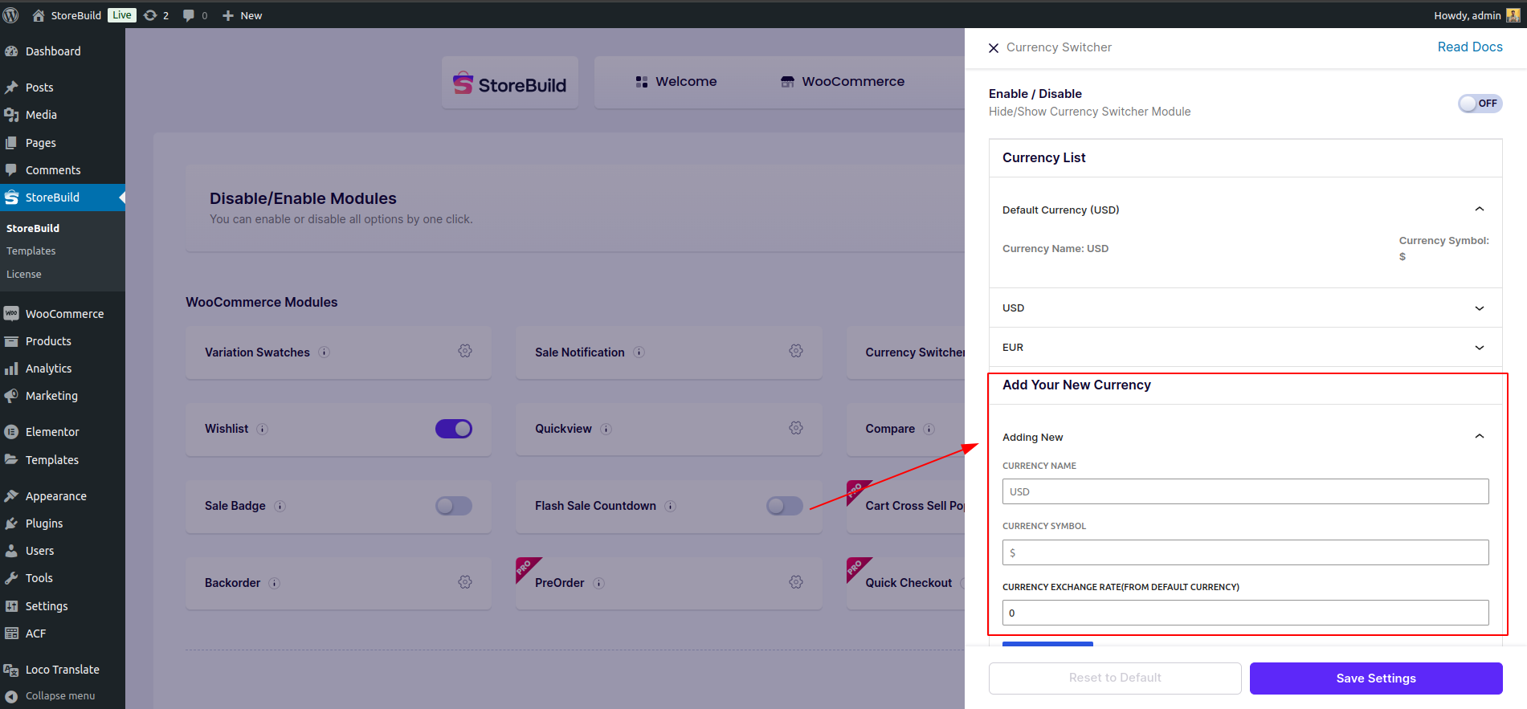Switch to the WooCommerce tab
The image size is (1527, 709).
pos(843,82)
